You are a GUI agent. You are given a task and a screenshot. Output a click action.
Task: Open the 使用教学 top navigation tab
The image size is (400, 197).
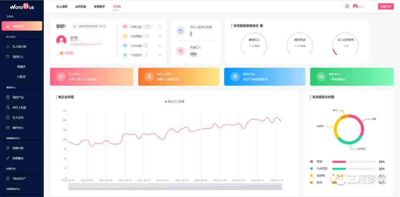click(x=99, y=7)
